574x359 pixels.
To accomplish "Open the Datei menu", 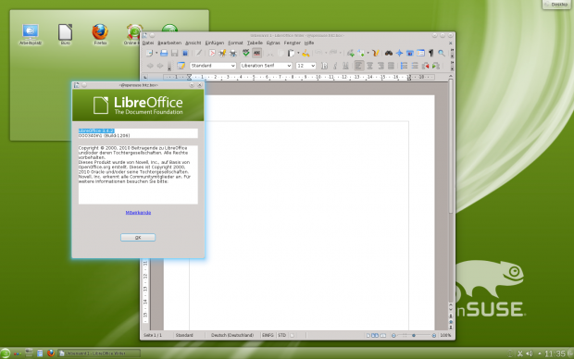I will [148, 43].
